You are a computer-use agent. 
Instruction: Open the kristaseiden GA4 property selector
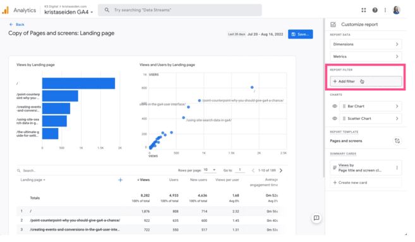coord(69,12)
